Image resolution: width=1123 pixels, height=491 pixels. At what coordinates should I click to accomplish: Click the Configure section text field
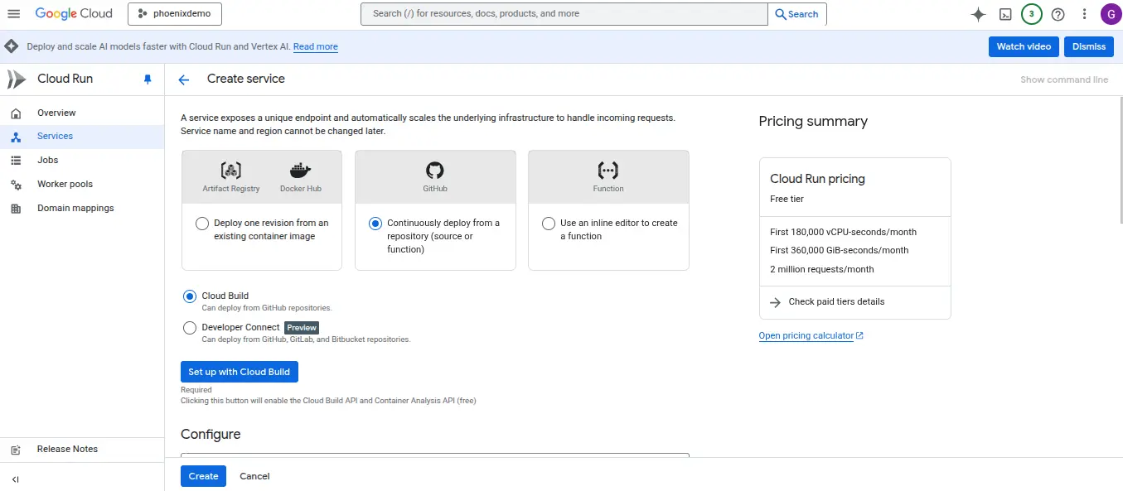coord(435,455)
